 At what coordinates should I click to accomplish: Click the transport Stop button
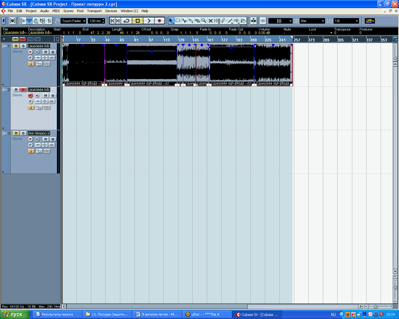pyautogui.click(x=137, y=21)
